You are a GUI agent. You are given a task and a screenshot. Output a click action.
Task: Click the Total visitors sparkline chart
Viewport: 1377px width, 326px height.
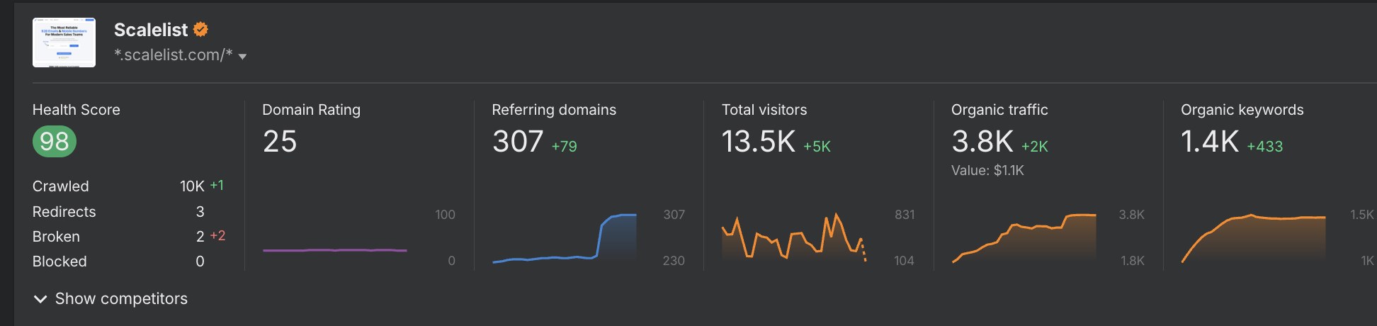794,238
